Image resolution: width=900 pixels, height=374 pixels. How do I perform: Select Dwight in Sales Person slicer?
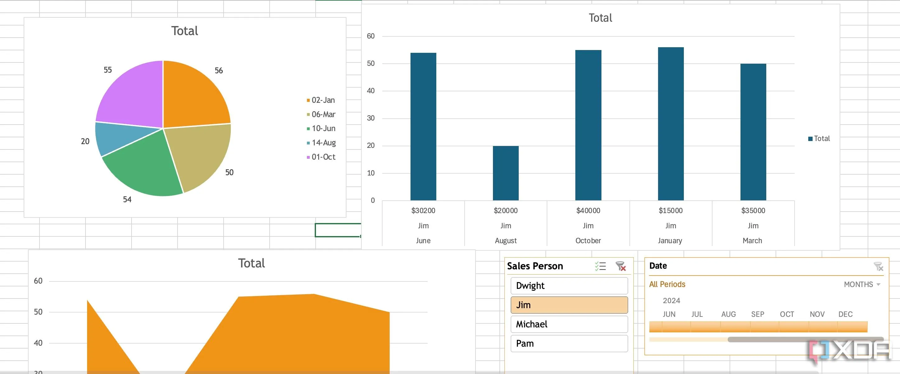[x=569, y=286]
